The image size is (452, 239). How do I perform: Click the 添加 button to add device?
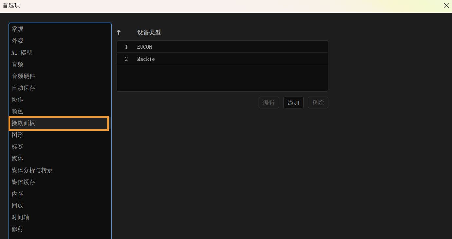pyautogui.click(x=293, y=102)
